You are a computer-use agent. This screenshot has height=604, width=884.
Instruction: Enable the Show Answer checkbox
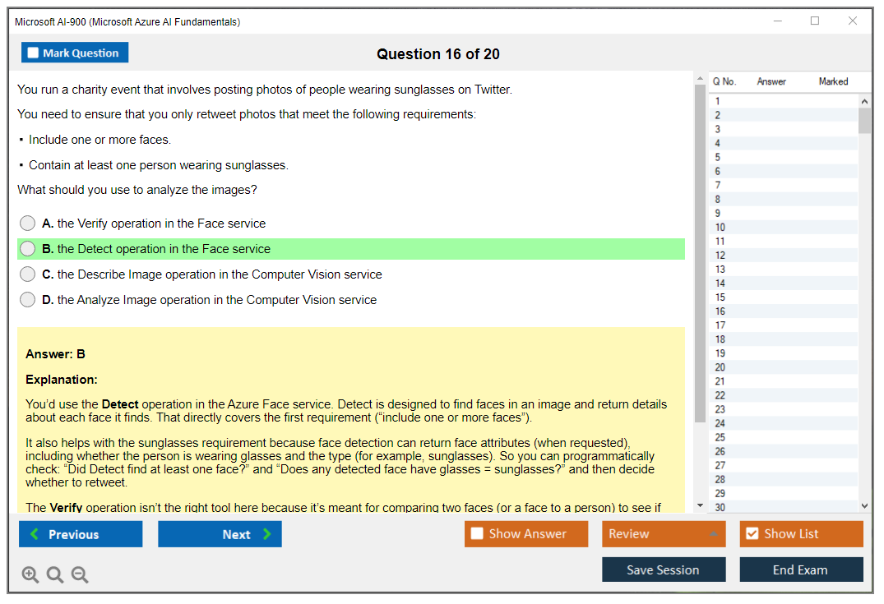(x=477, y=533)
